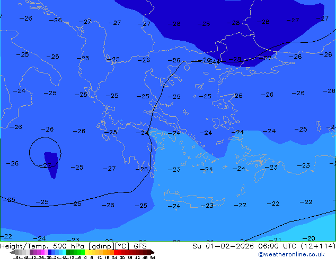Click the bright green legend color swatch
The image size is (336, 259).
pos(83,252)
